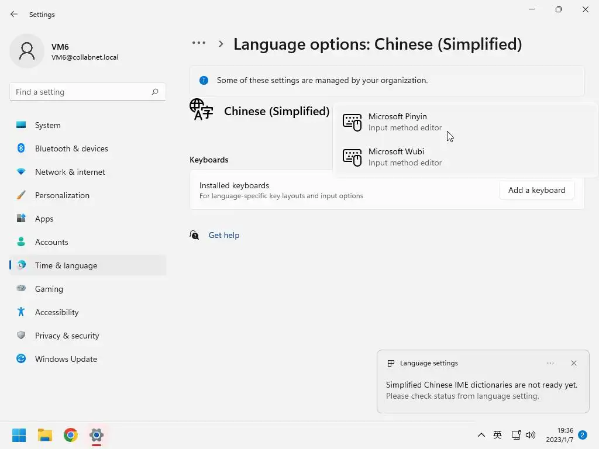This screenshot has width=599, height=449.
Task: Open Language settings notification options menu
Action: pyautogui.click(x=550, y=363)
